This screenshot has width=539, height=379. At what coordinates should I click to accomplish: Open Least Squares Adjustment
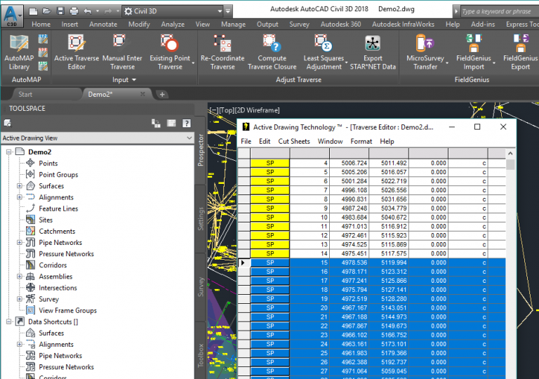323,53
